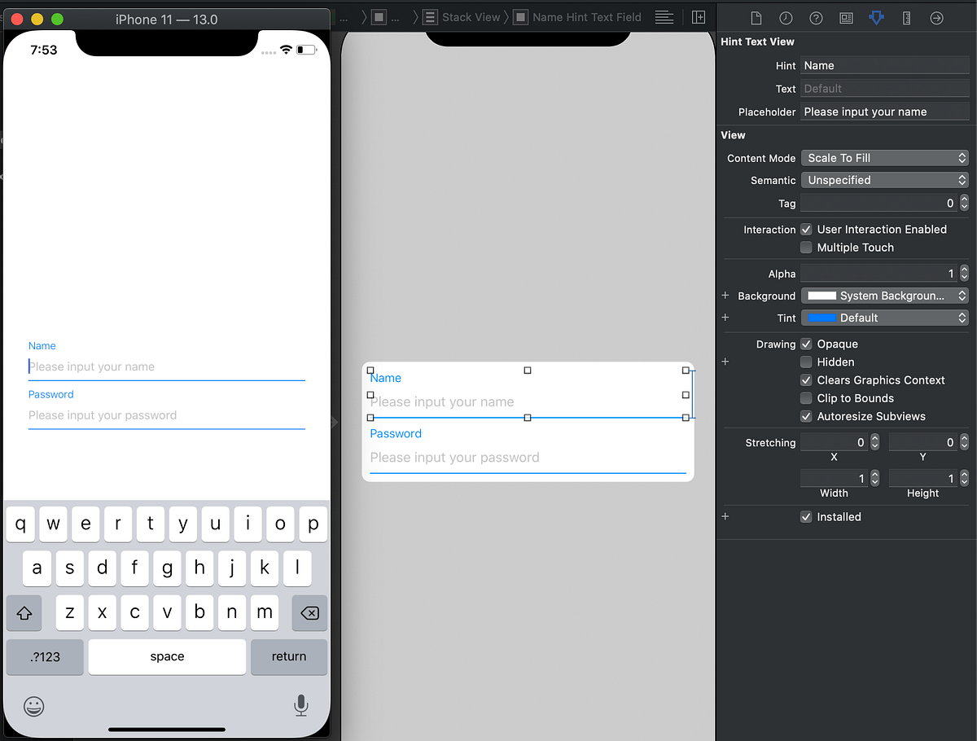The width and height of the screenshot is (977, 741).
Task: Add a new editor with the split icon
Action: coord(699,16)
